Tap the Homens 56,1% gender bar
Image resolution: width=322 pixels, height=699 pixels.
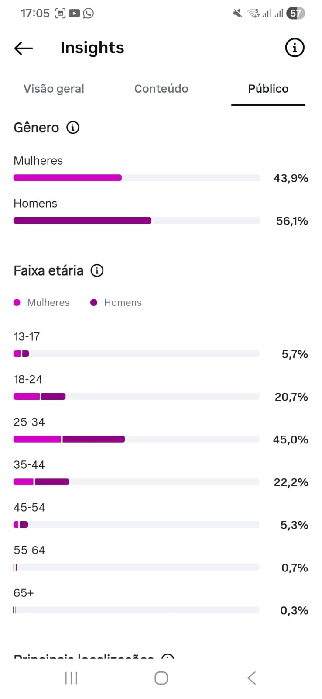pyautogui.click(x=137, y=221)
